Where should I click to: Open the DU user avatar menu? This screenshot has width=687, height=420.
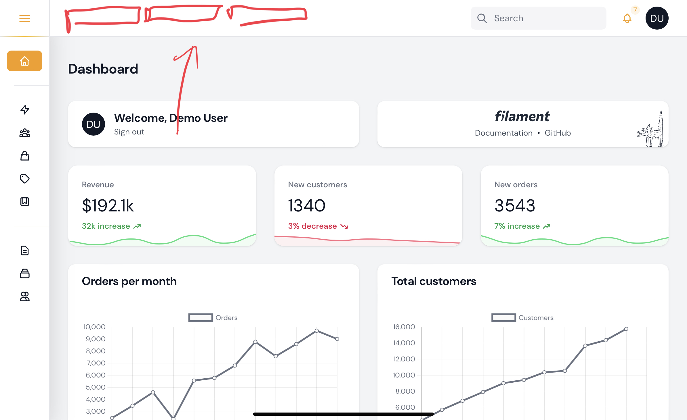click(x=657, y=18)
